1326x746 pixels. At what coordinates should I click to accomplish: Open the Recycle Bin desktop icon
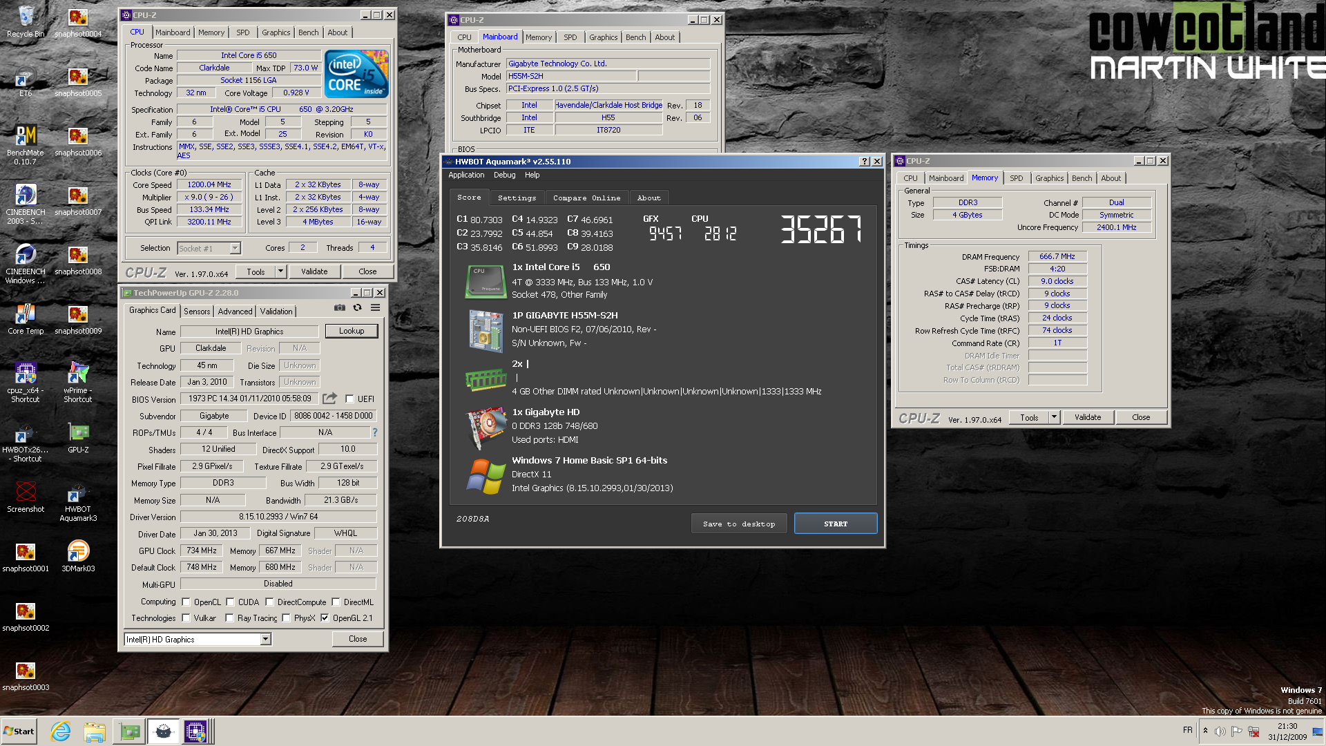tap(26, 21)
